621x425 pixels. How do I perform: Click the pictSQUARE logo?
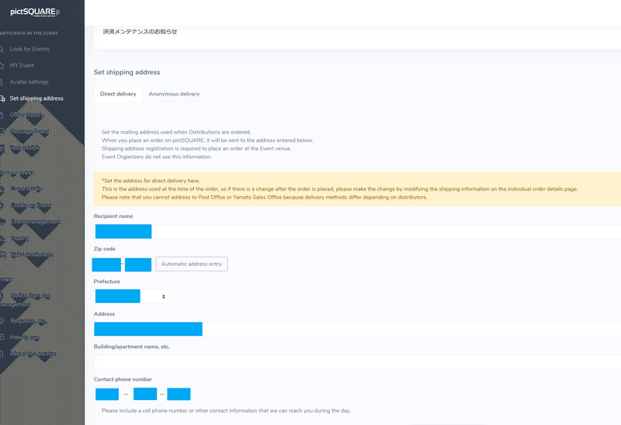(35, 12)
